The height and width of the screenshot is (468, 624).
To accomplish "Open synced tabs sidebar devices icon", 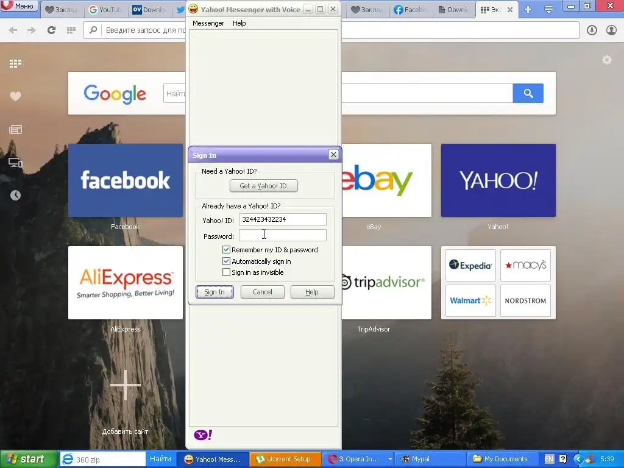I will pyautogui.click(x=15, y=162).
